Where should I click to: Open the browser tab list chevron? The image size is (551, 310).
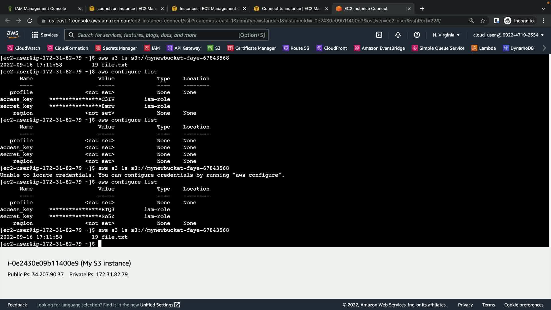(543, 9)
